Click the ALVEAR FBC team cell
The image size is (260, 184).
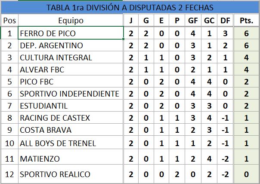coord(71,69)
